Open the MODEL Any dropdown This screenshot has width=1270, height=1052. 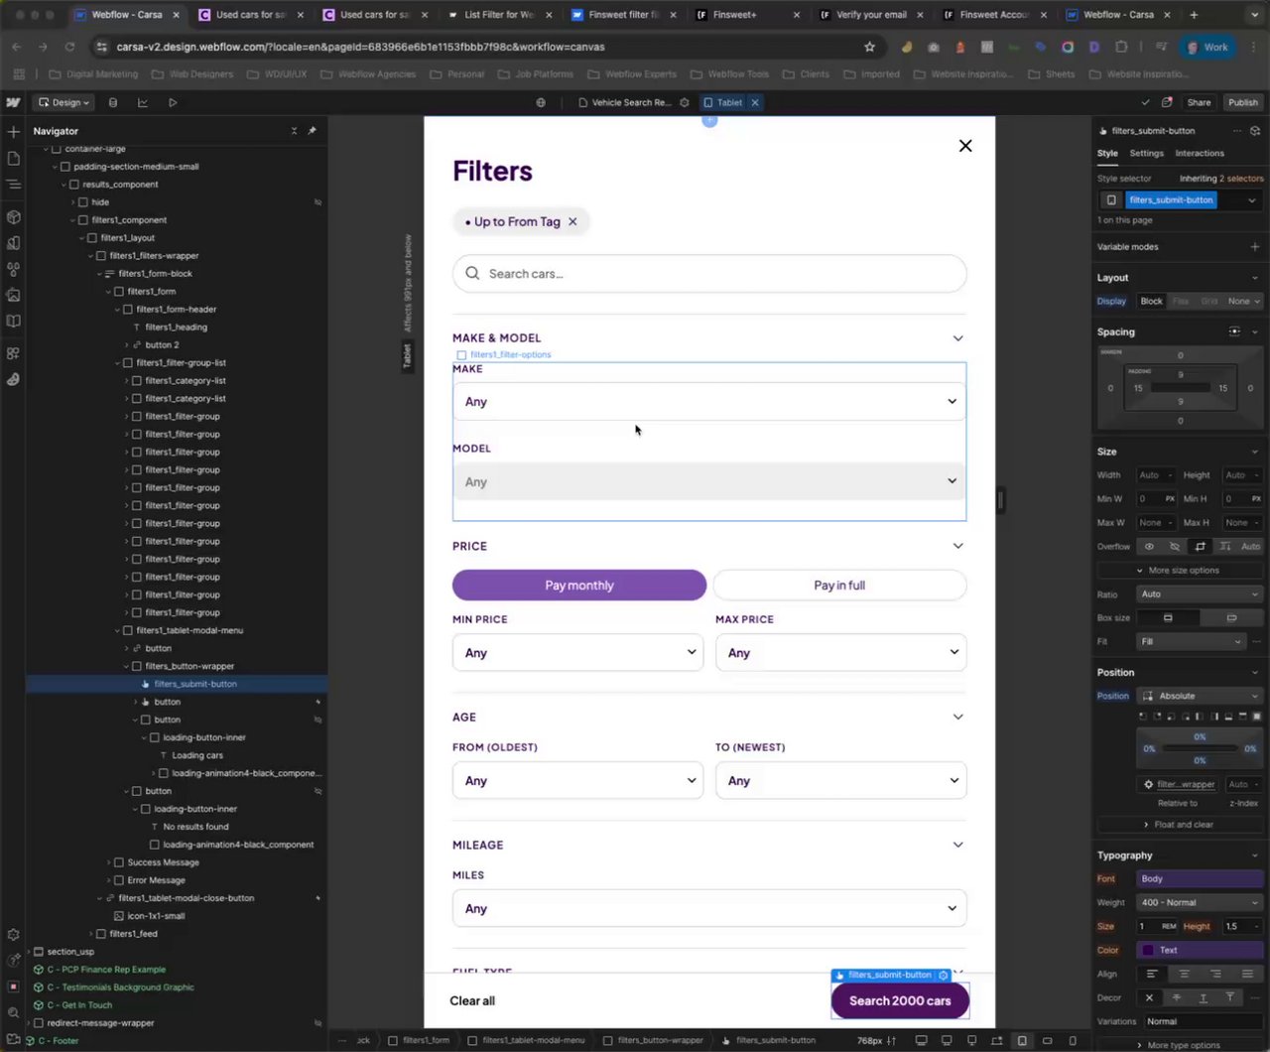tap(709, 481)
